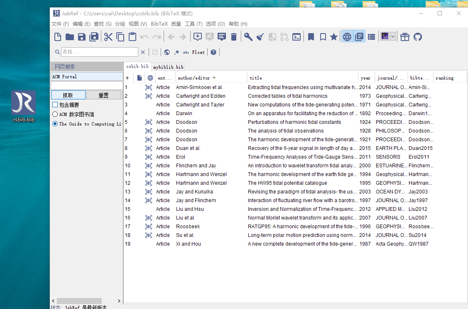Open the 文件 (F) menu
The width and height of the screenshot is (468, 309).
(x=60, y=24)
